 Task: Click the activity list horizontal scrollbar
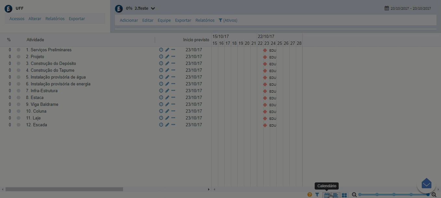click(x=64, y=189)
